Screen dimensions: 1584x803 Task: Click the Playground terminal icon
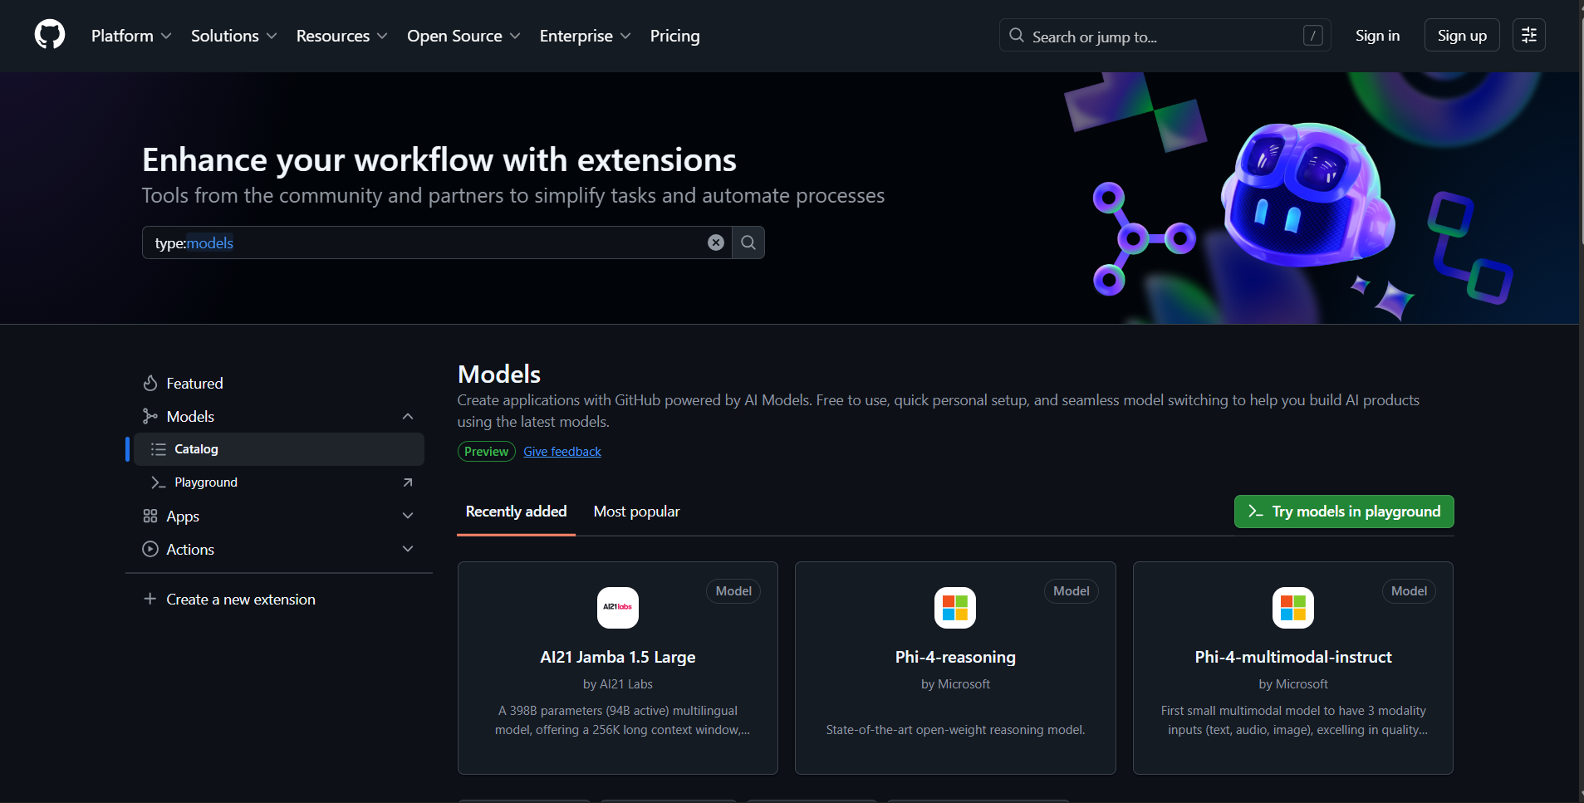(158, 482)
